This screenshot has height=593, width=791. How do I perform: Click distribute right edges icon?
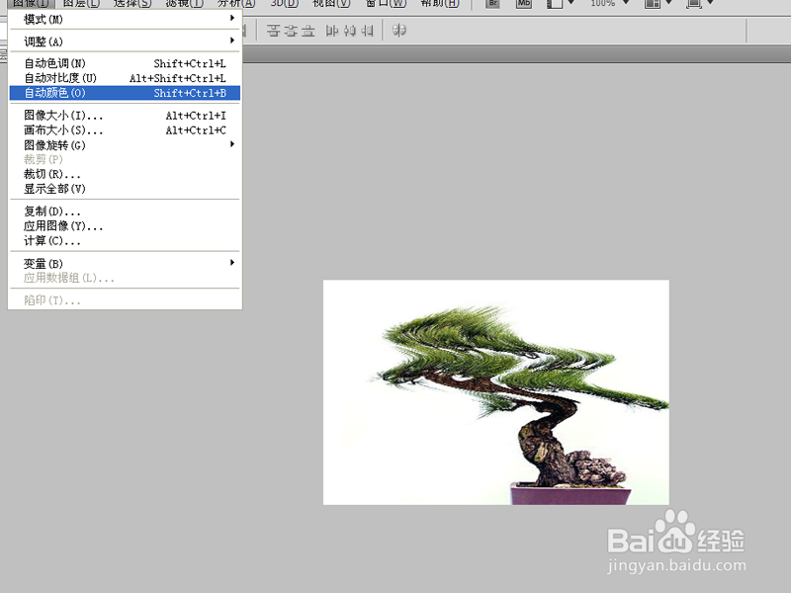(x=367, y=31)
